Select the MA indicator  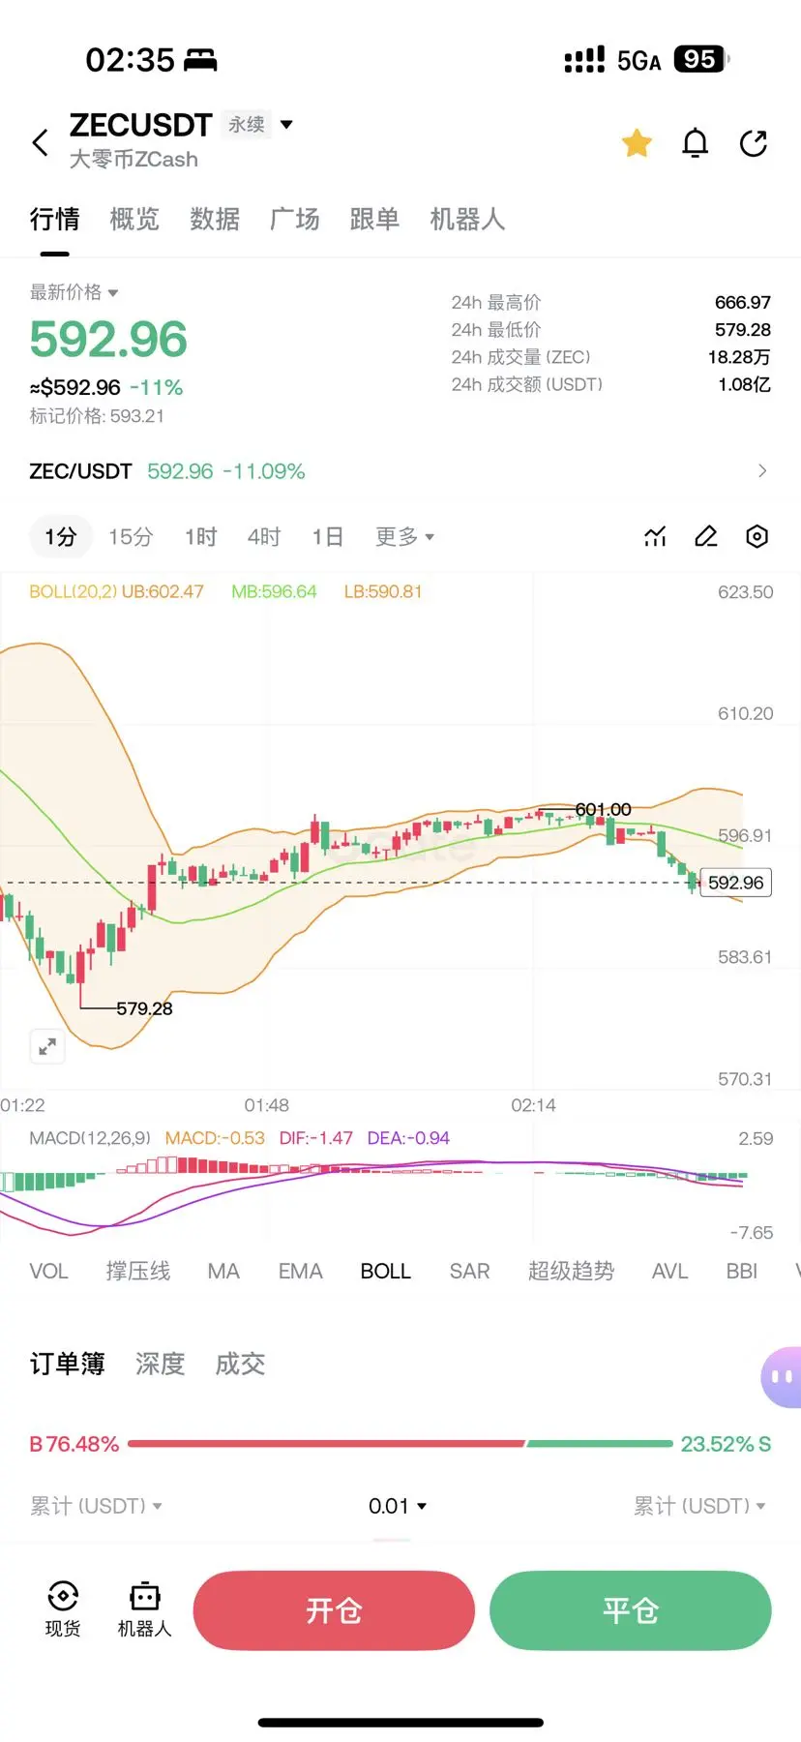click(223, 1271)
